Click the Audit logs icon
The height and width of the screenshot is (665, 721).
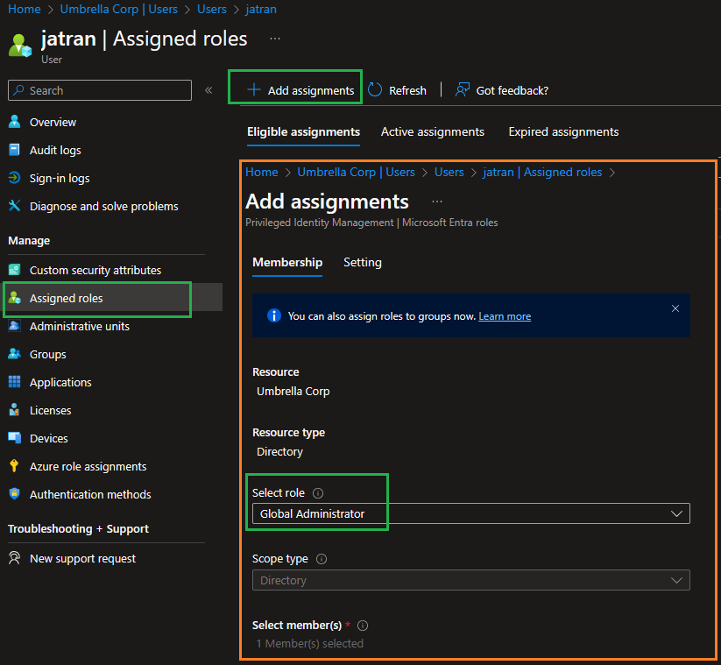pyautogui.click(x=14, y=150)
